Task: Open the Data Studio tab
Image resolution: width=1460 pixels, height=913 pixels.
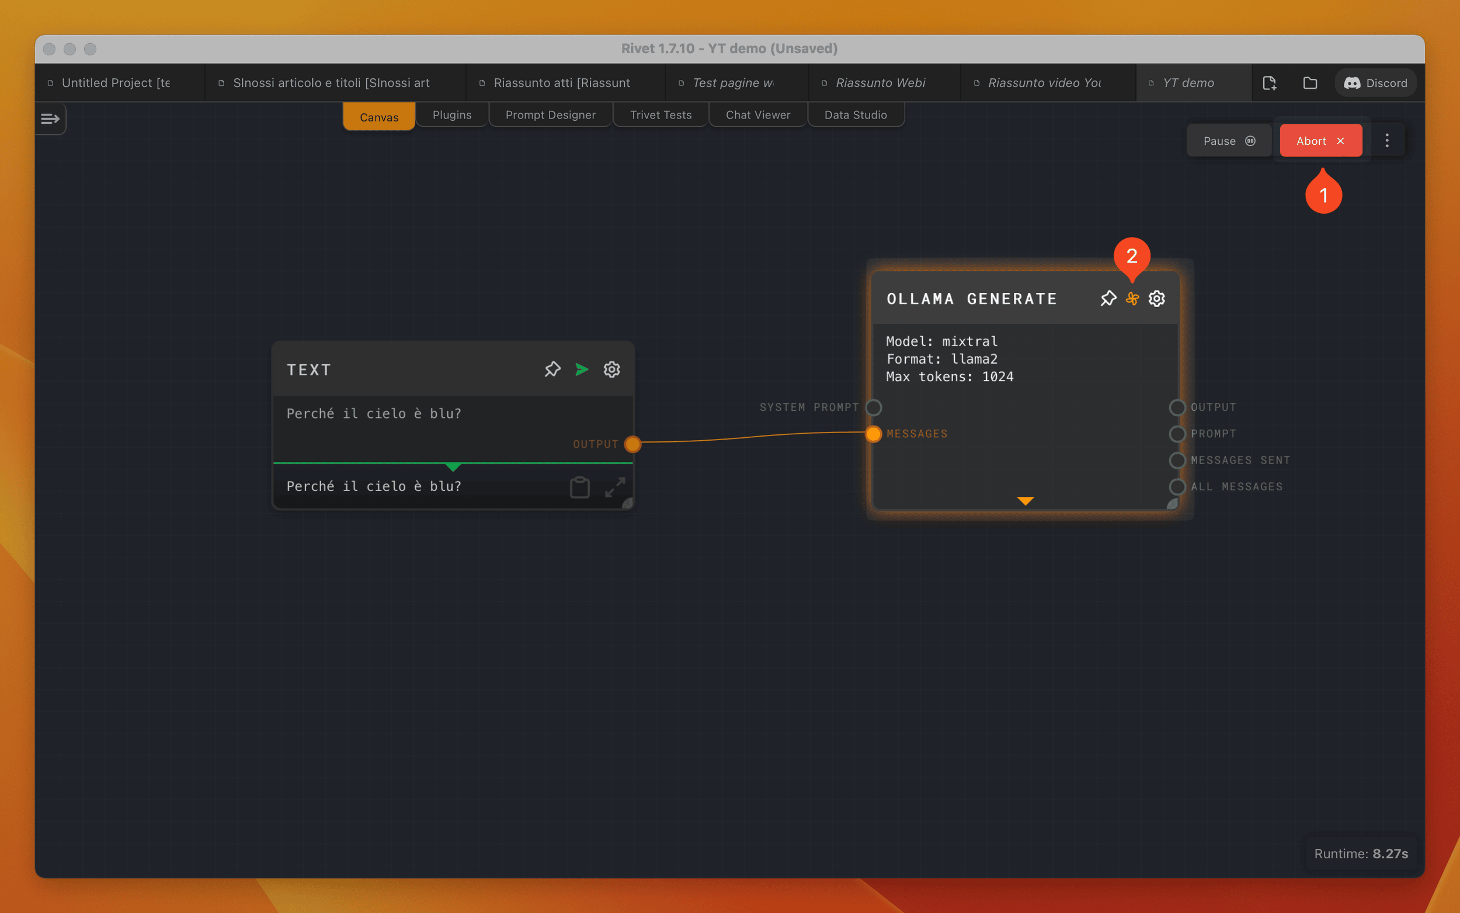Action: [x=856, y=115]
